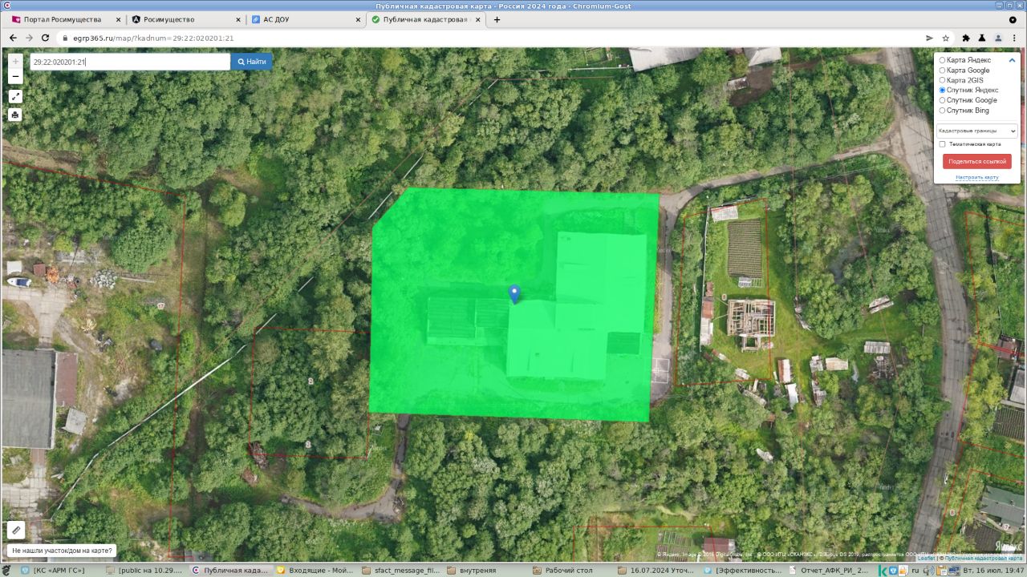
Task: Click the Поделиться ссылкой button
Action: (976, 161)
